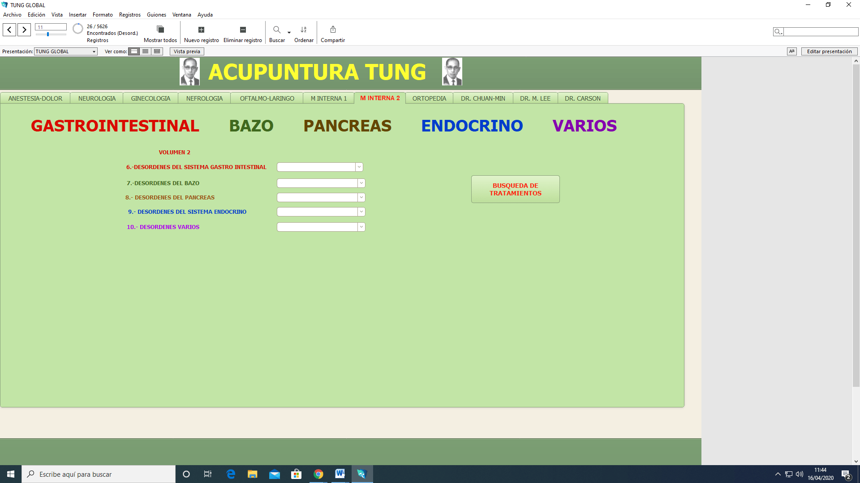The image size is (860, 483).
Task: Create a Nuevo registro
Action: [x=201, y=30]
